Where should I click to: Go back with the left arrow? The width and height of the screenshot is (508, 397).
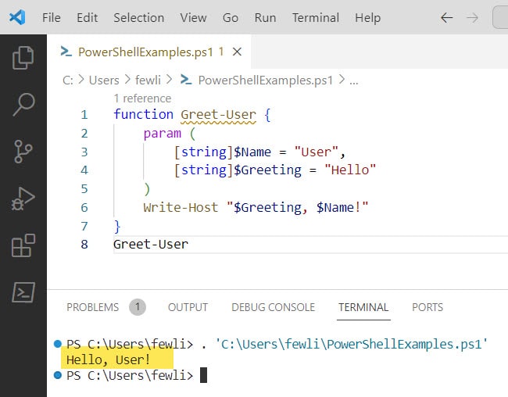[x=446, y=18]
